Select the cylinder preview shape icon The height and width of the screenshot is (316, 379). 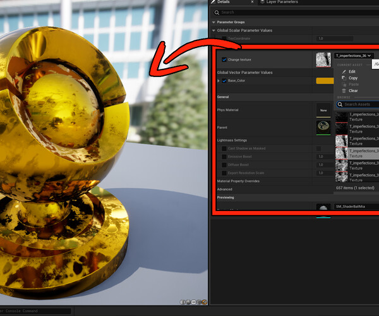click(183, 302)
